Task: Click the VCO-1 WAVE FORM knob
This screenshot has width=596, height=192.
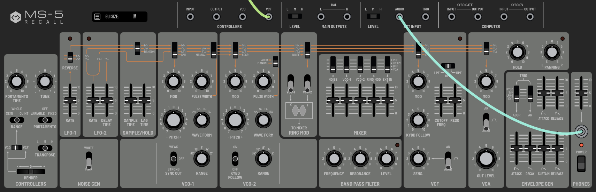Action: point(201,120)
